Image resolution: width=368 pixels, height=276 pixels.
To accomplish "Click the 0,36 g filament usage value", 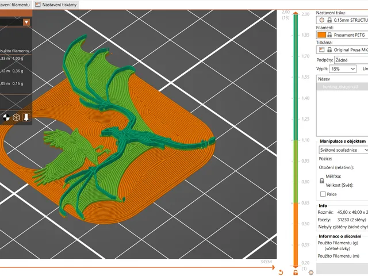I will [x=18, y=71].
